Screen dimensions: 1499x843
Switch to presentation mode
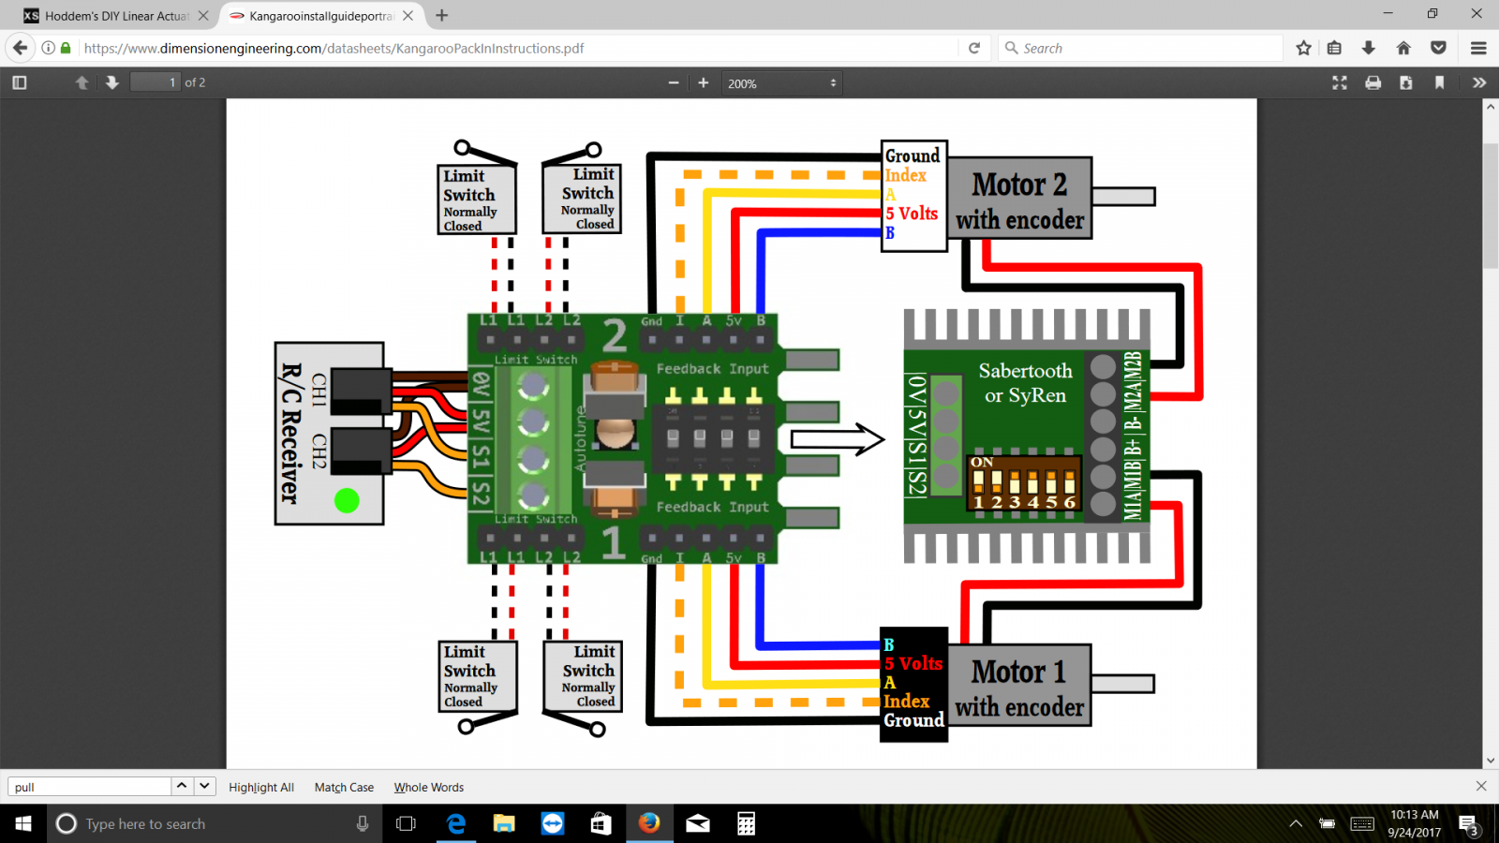(x=1340, y=82)
